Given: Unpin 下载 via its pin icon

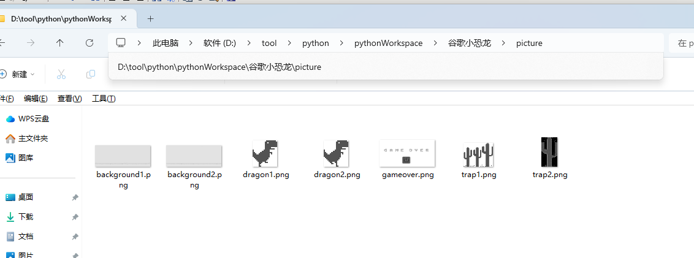Looking at the screenshot, I should [75, 217].
